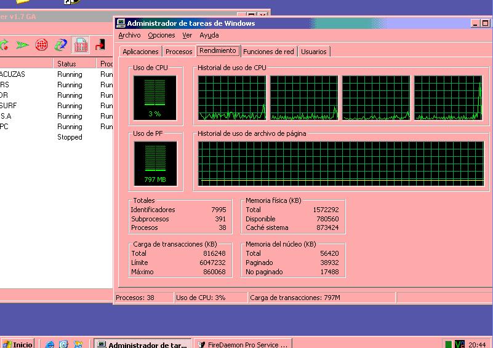Open the Ayuda menu

[x=209, y=35]
